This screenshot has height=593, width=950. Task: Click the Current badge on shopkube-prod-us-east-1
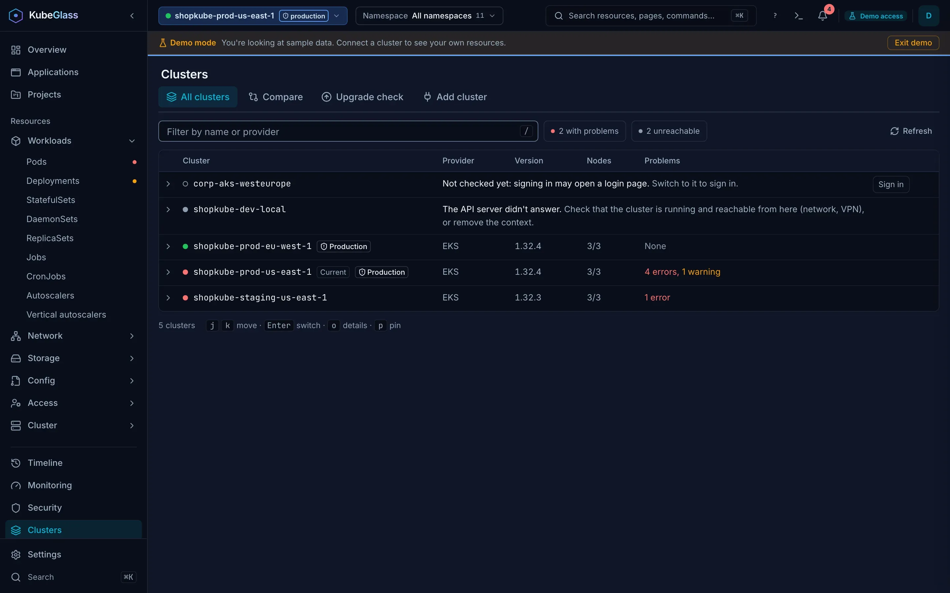point(333,272)
